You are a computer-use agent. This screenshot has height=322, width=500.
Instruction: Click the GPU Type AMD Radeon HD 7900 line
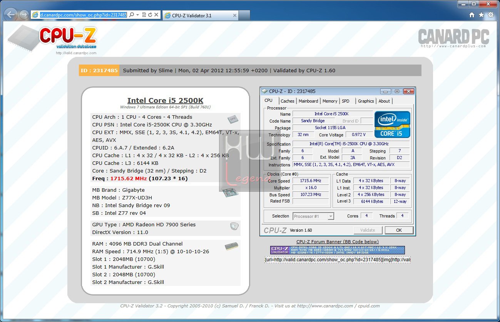[x=144, y=224]
